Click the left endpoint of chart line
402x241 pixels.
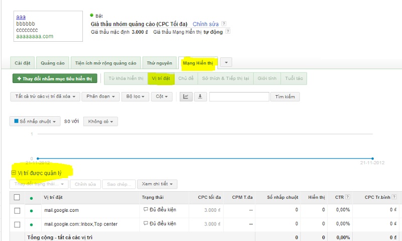tap(38, 158)
